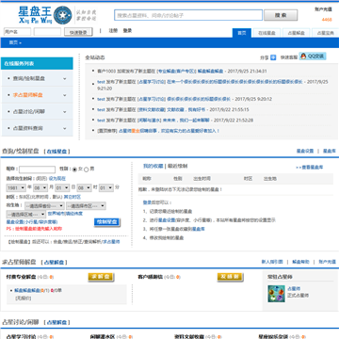Viewport: 339px width, 339px height.
Task: Switch to the 在线星盘 top tab
Action: 266,33
